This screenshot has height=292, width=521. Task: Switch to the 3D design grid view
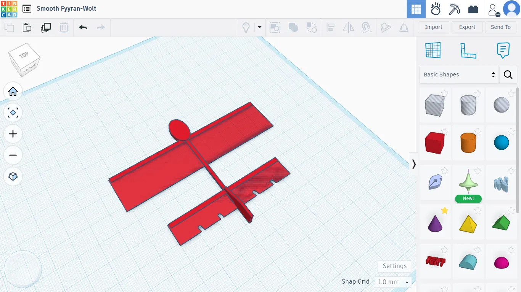(x=416, y=9)
